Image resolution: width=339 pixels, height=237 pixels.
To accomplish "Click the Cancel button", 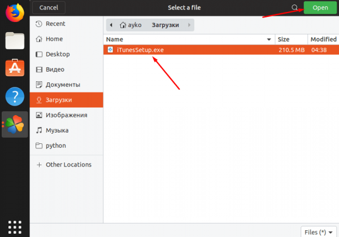I will [49, 7].
